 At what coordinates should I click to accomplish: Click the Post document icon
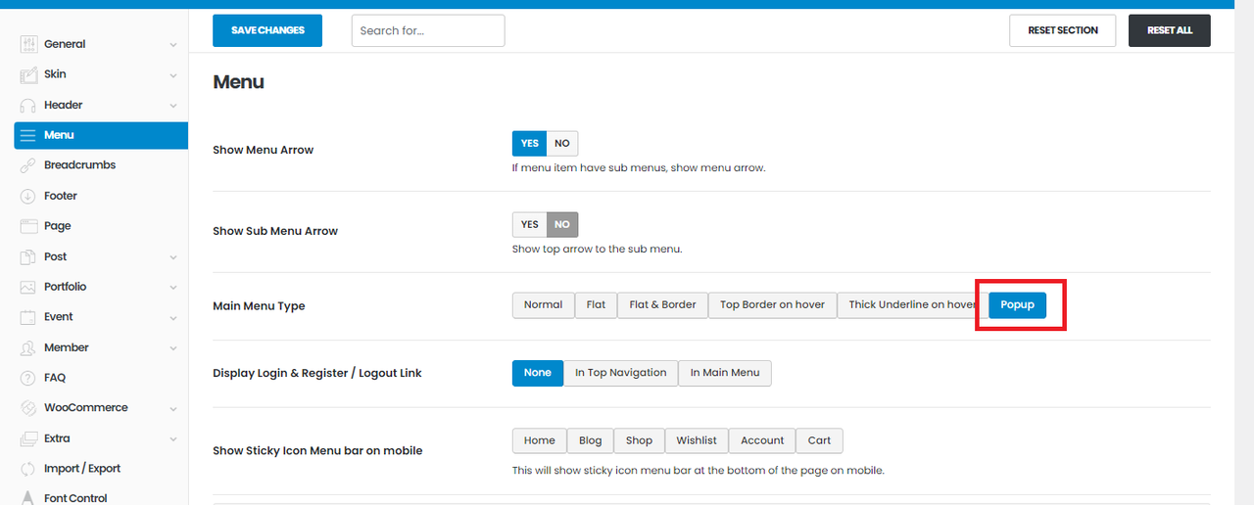point(27,256)
